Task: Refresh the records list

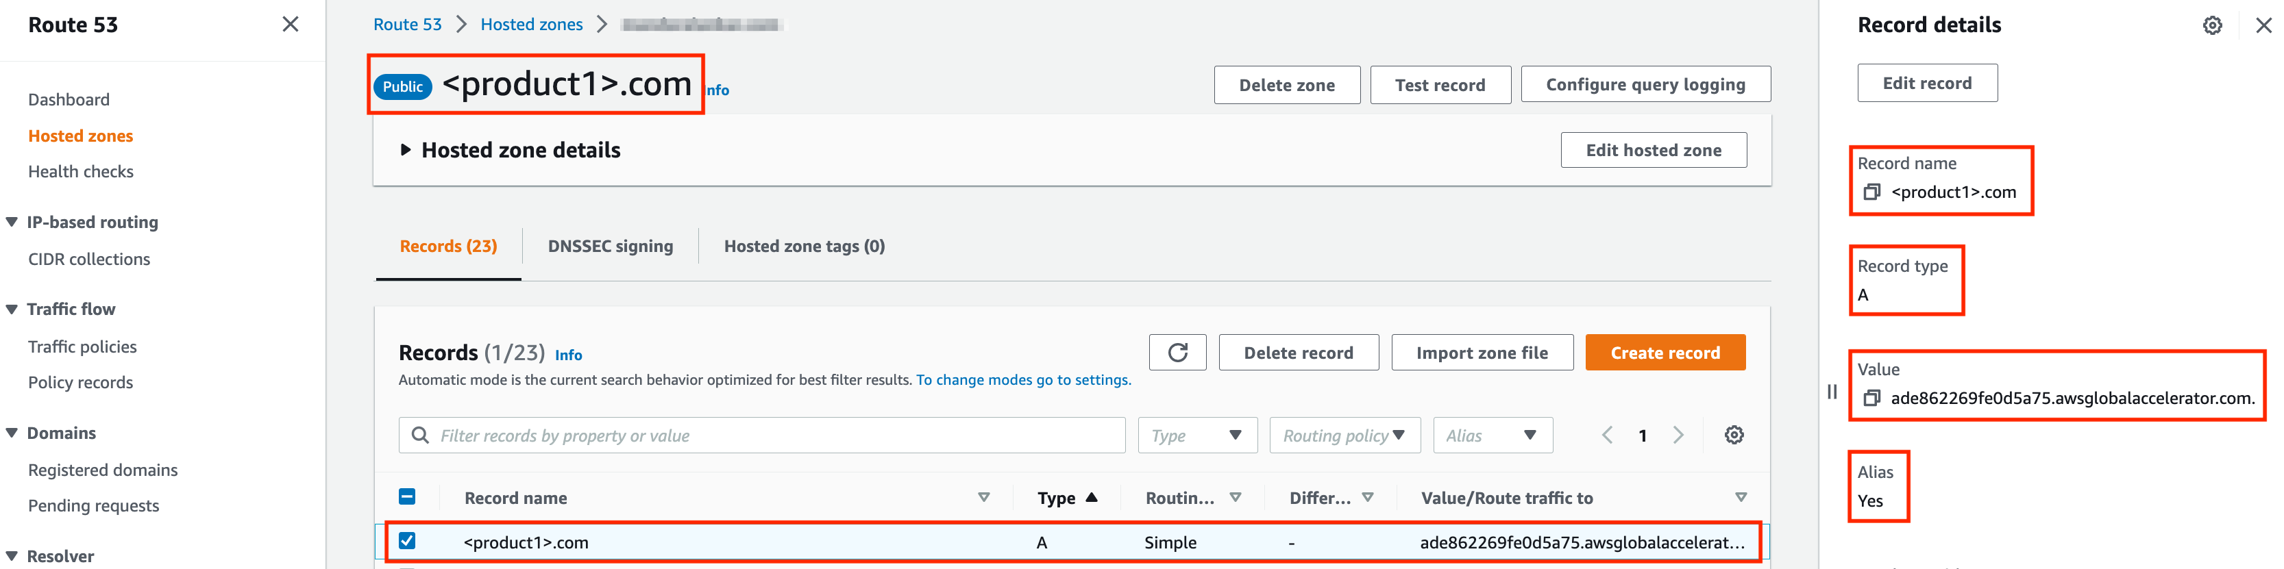Action: coord(1177,353)
